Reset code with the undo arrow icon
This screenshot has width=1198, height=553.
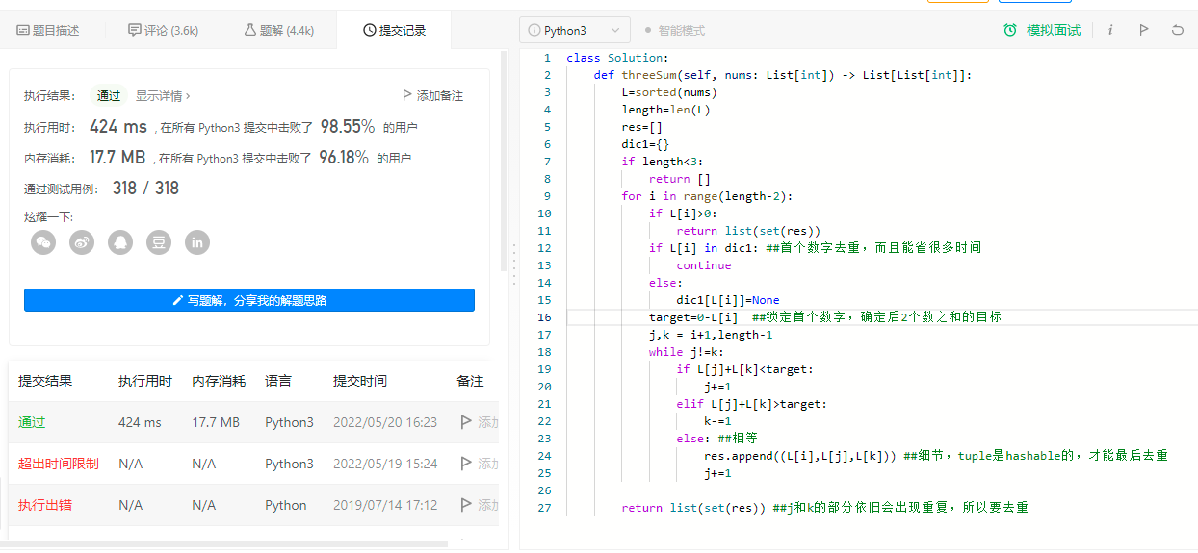coord(1177,30)
